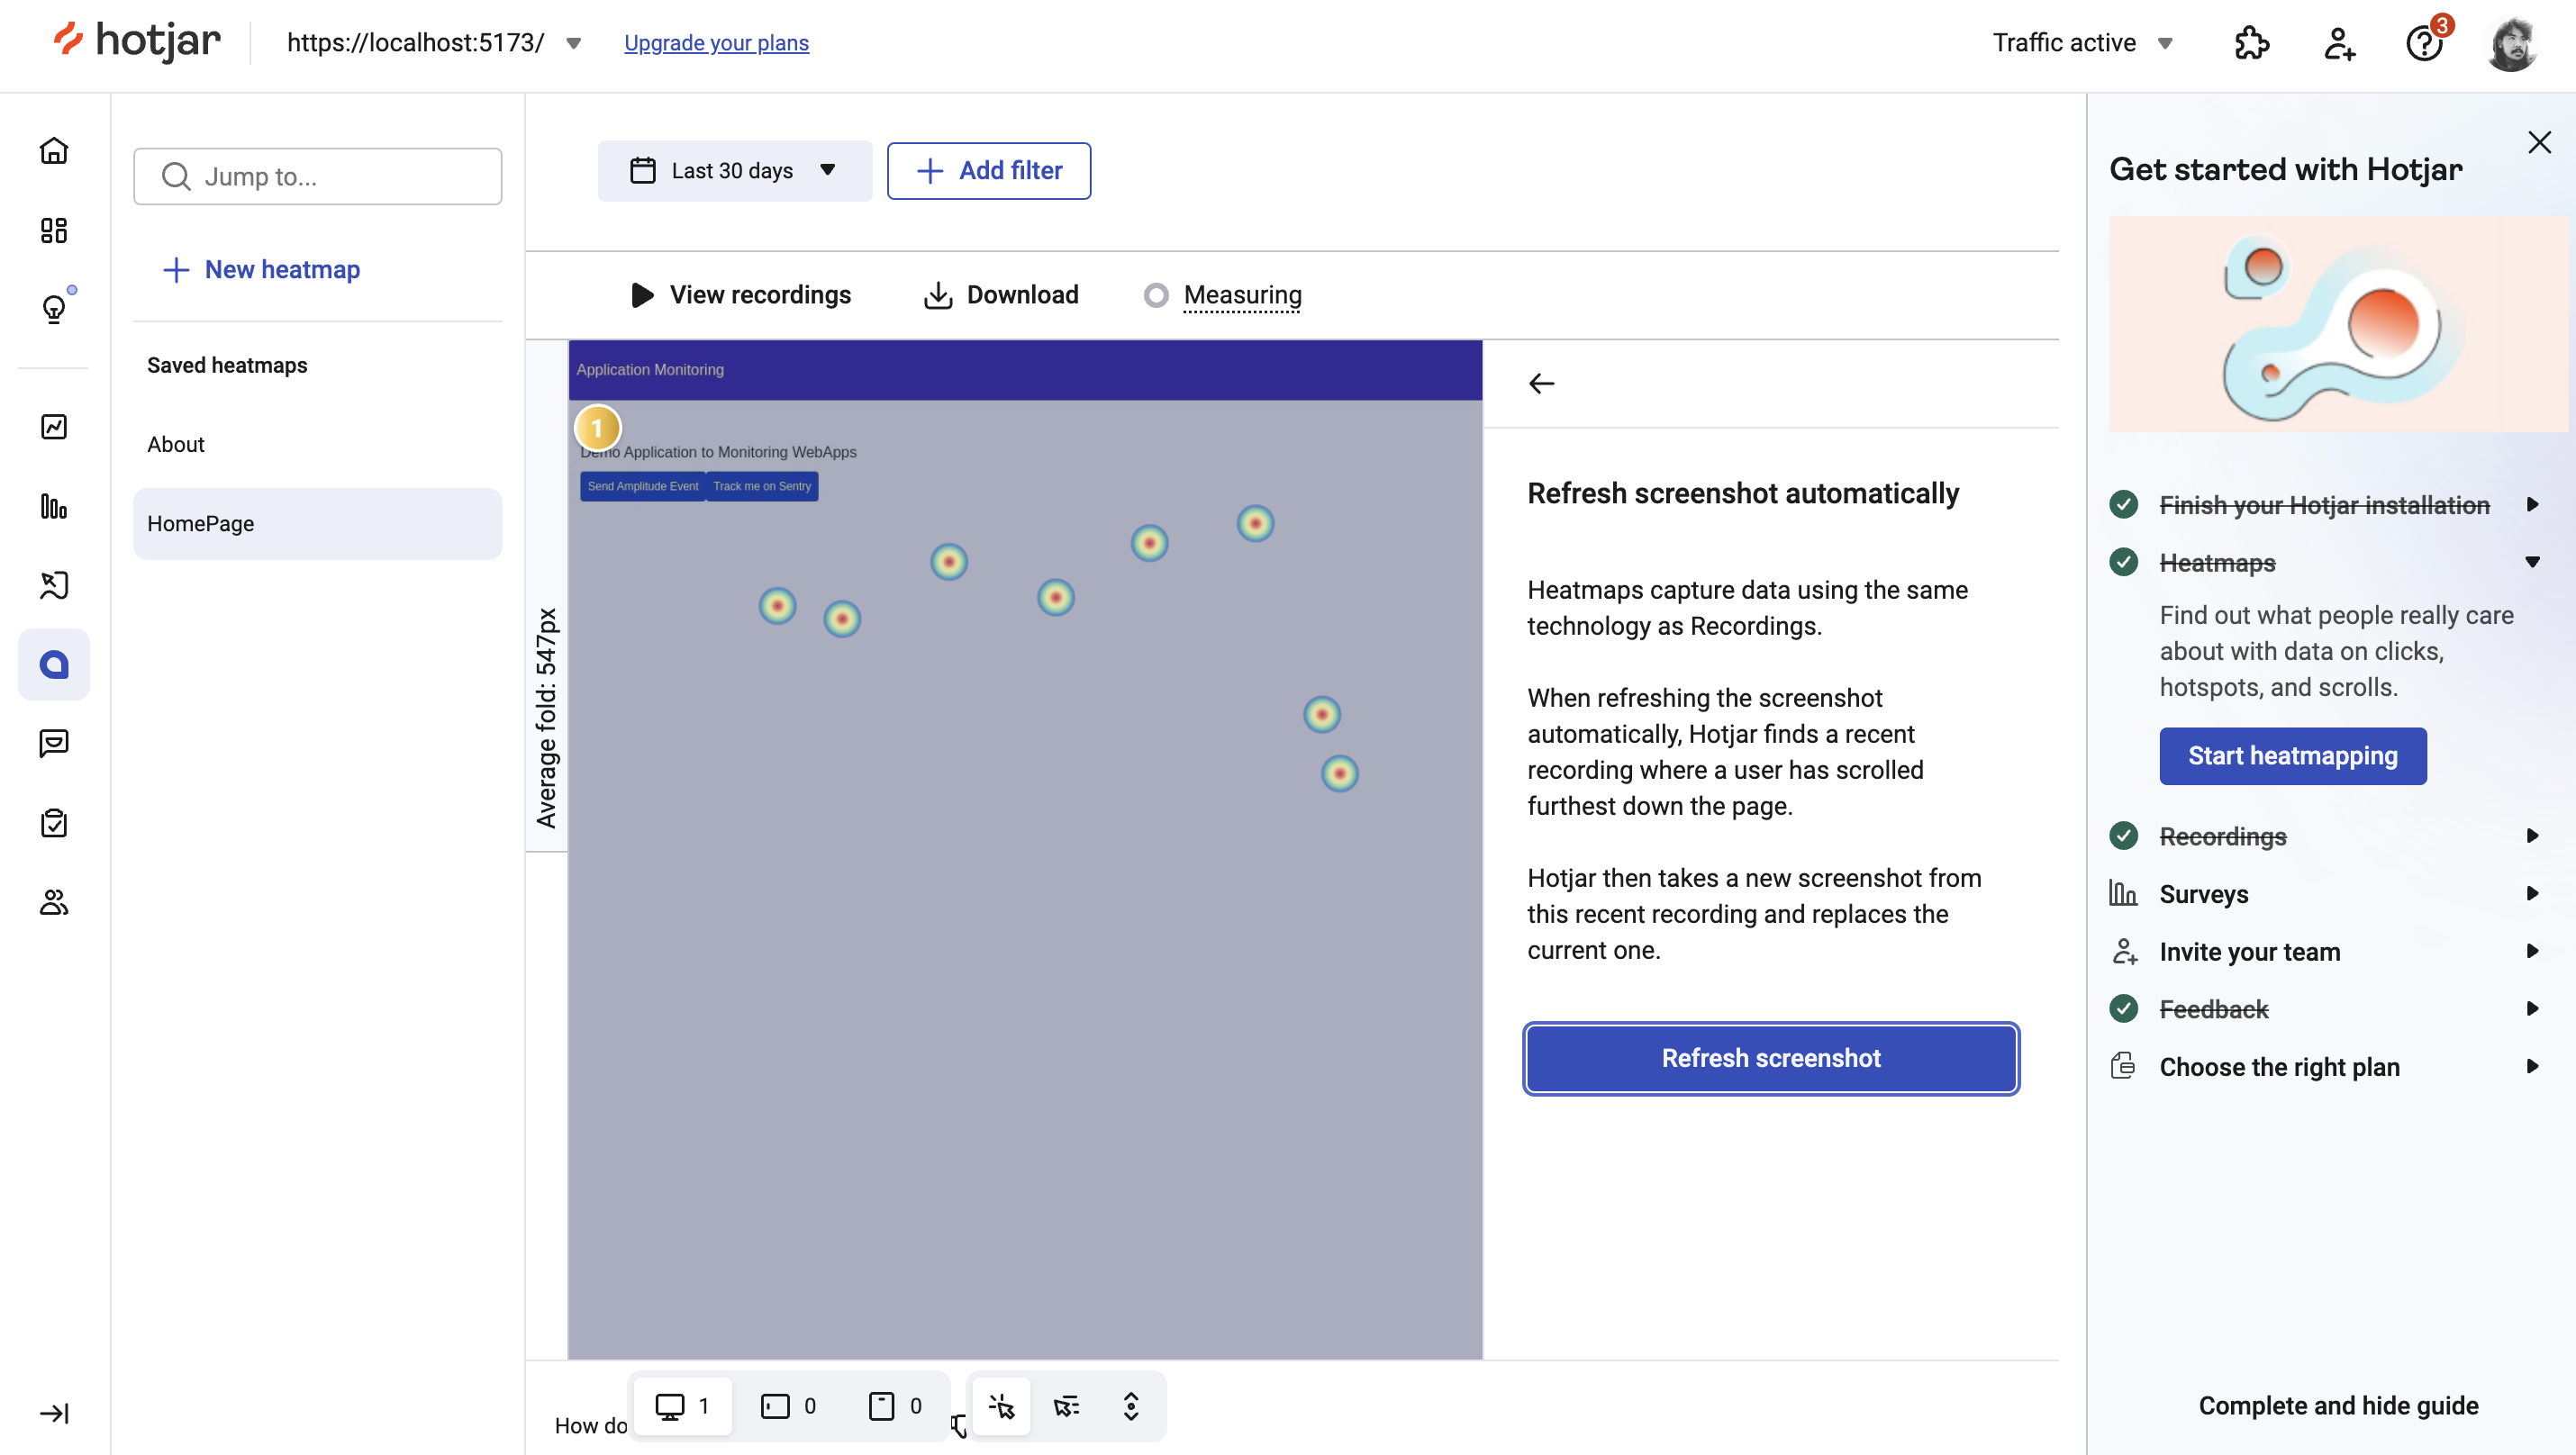Screen dimensions: 2576x1455
Task: Click the Download tab
Action: tap(1000, 295)
